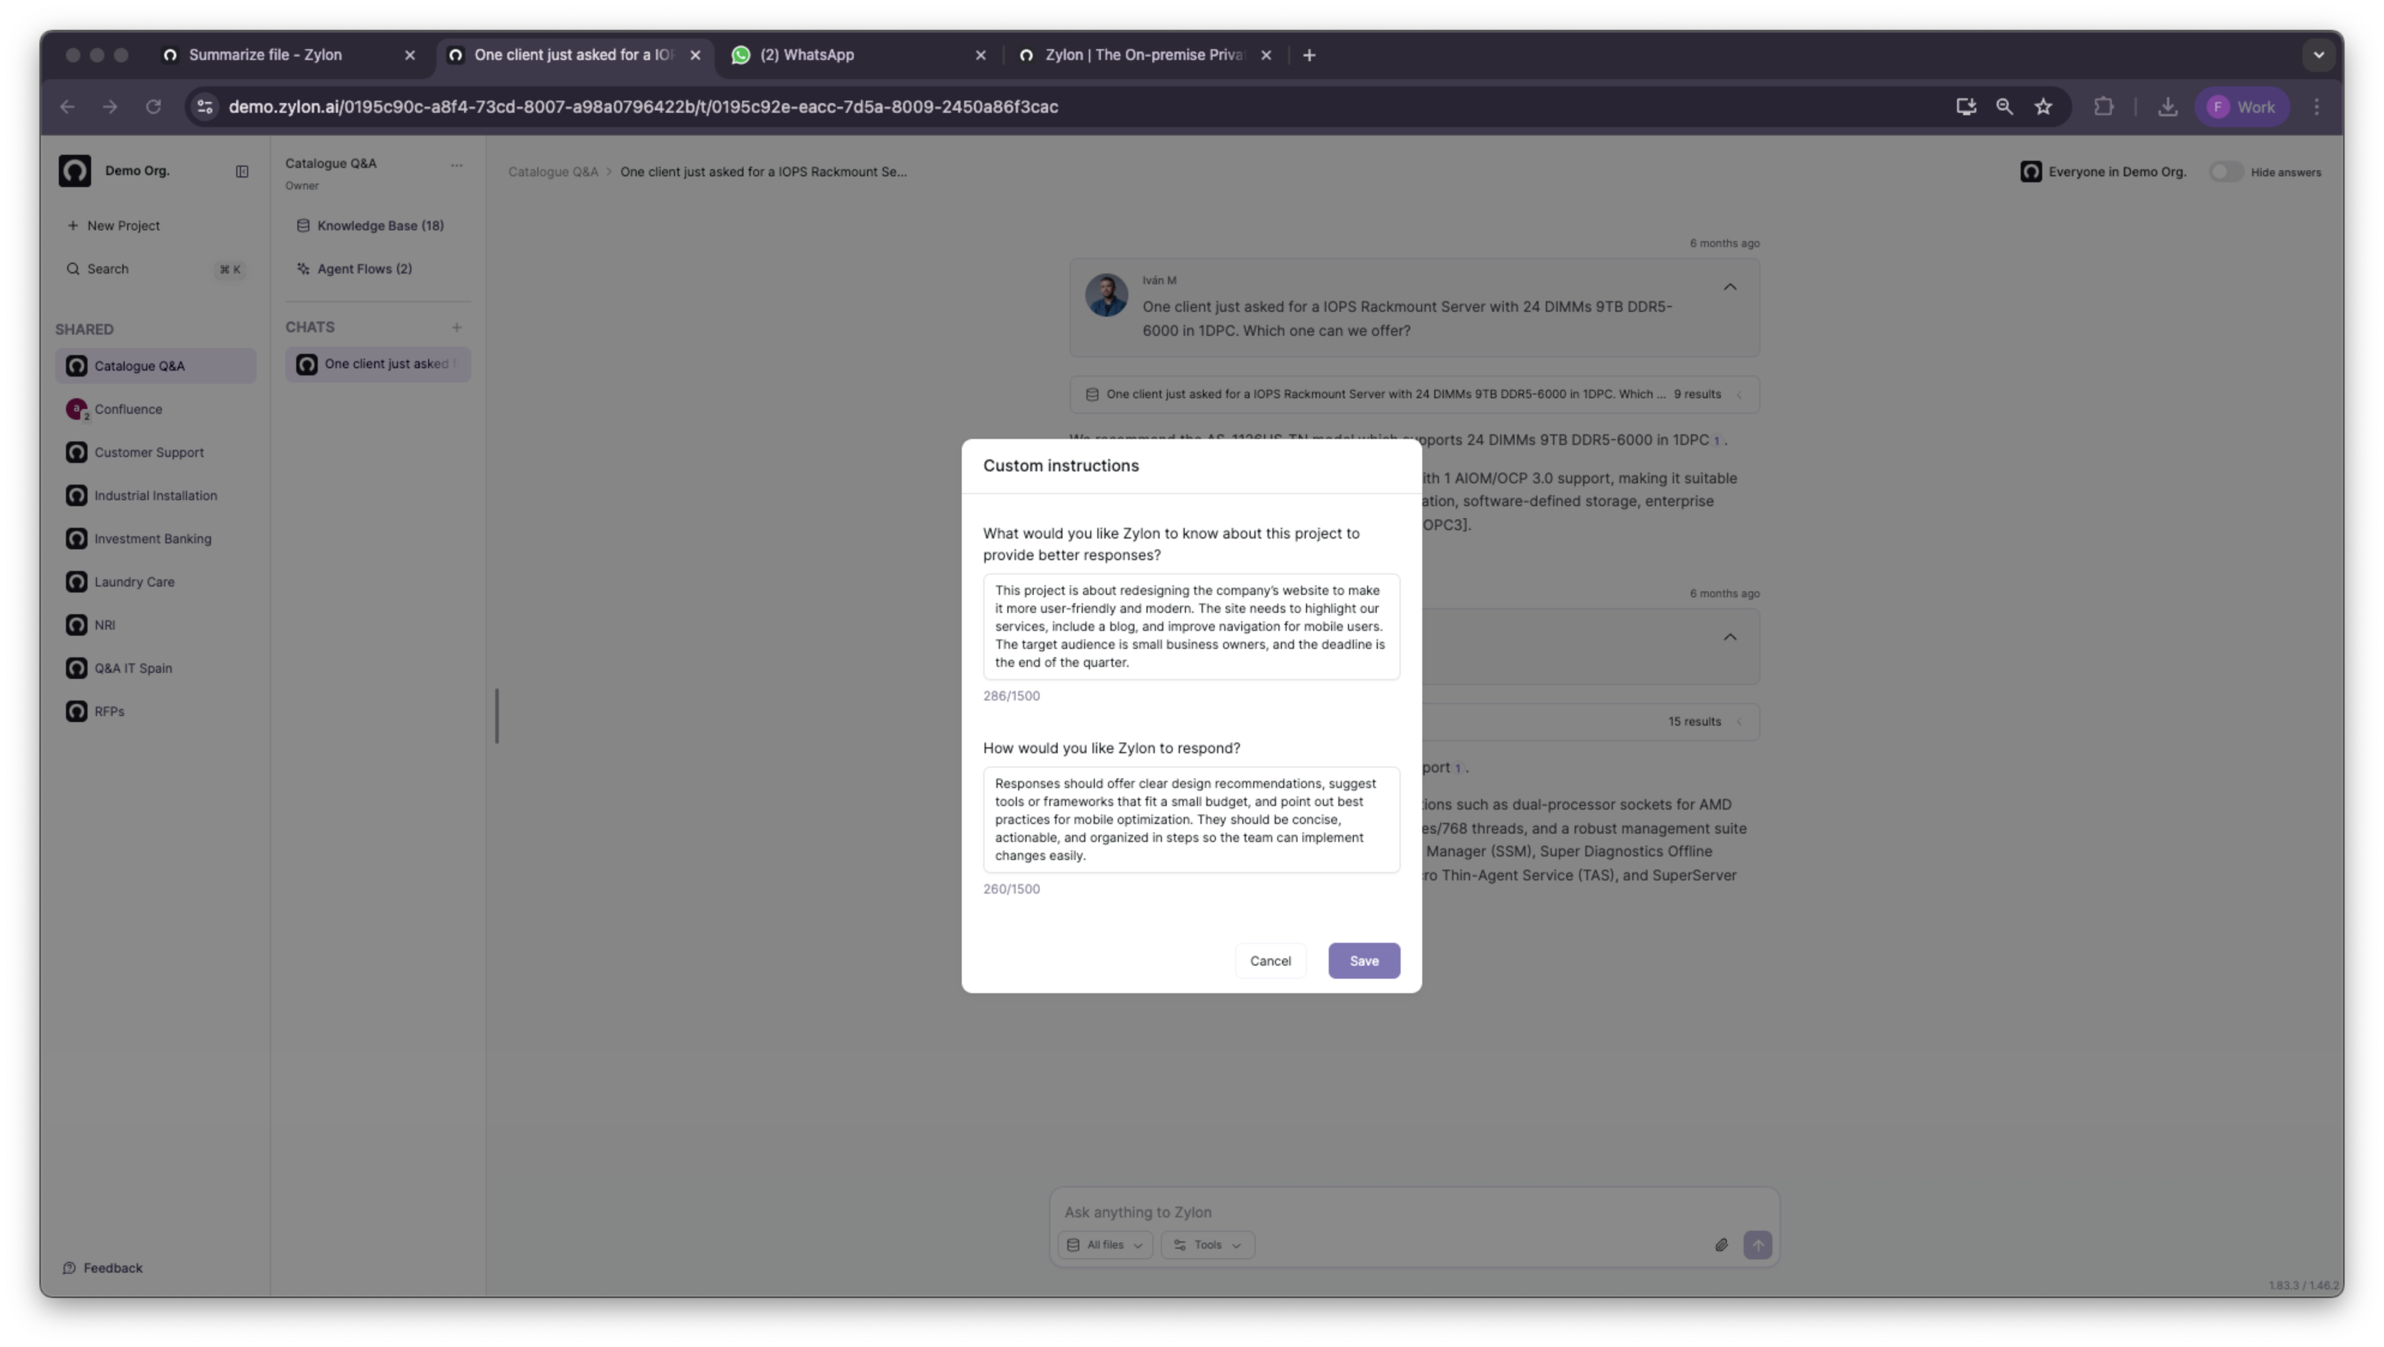The height and width of the screenshot is (1347, 2384).
Task: Open the Tools dropdown
Action: coord(1207,1245)
